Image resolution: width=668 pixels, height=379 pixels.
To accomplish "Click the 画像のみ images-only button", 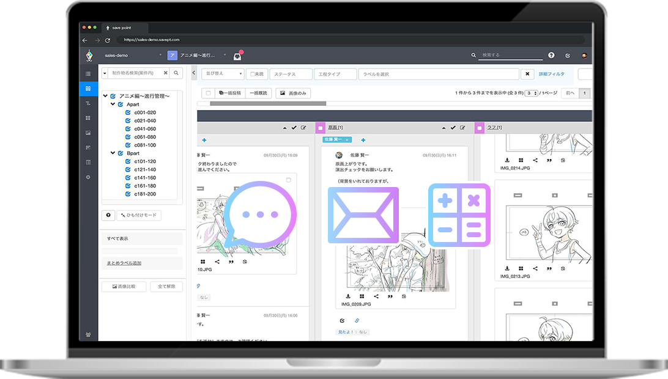I will click(x=293, y=94).
